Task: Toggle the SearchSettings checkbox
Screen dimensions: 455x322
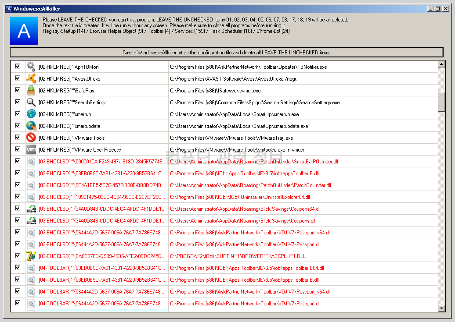Action: coord(18,102)
